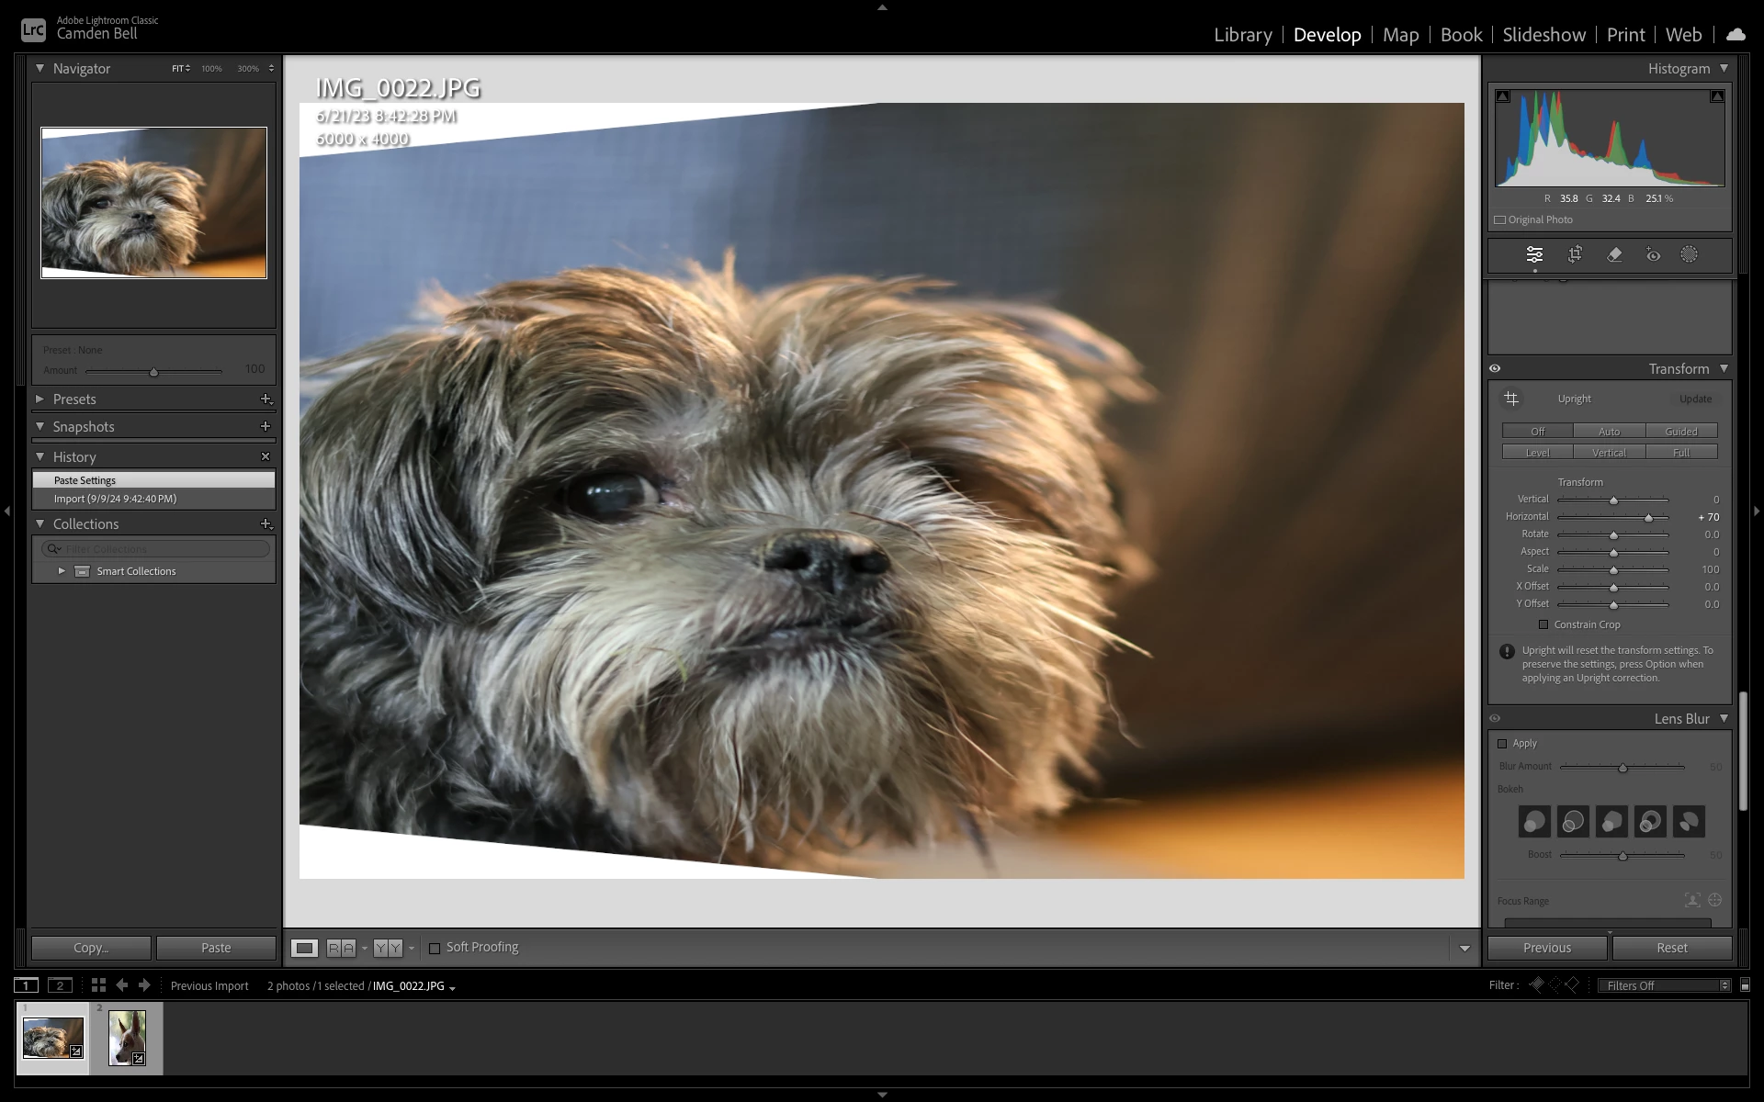
Task: Click the cloud sync icon
Action: [x=1736, y=35]
